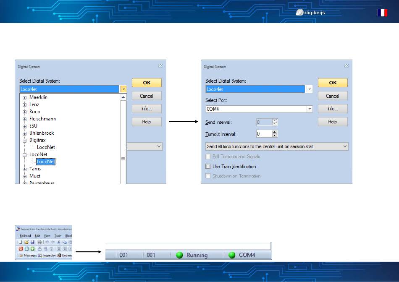Screen dimensions: 399x282
Task: Open the Railroad menu
Action: coord(25,236)
